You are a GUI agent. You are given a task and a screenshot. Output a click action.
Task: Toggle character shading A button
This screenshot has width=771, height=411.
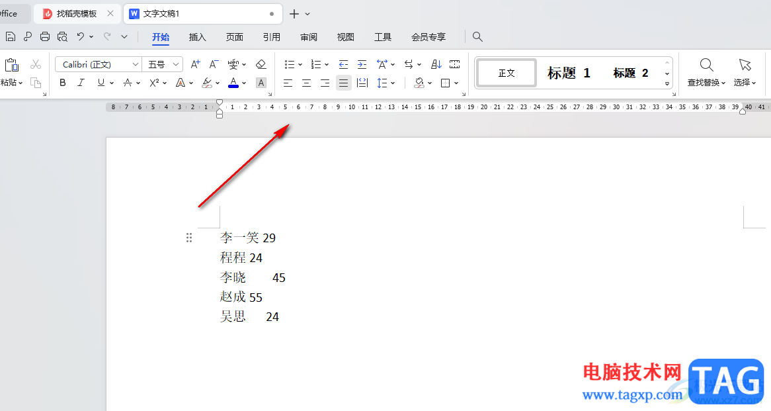pos(261,83)
